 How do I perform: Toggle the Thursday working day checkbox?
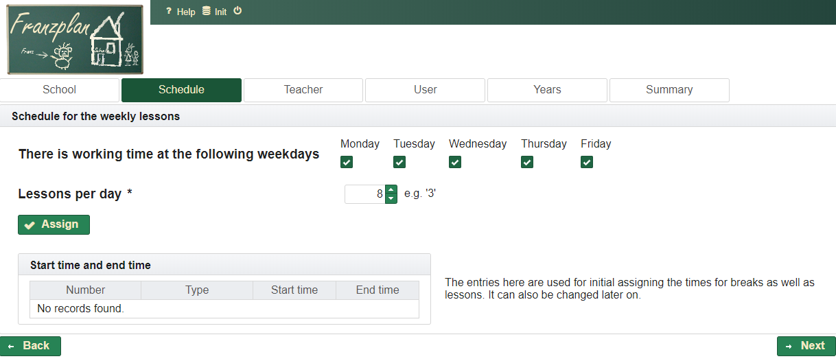527,163
